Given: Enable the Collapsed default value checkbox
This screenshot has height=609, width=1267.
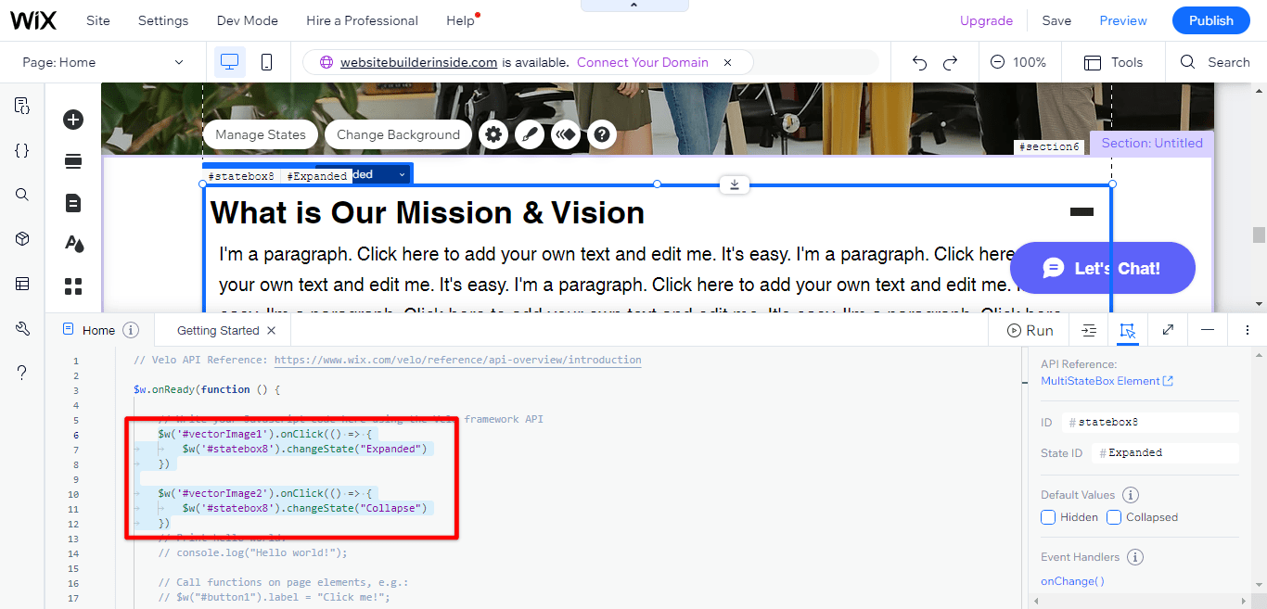Looking at the screenshot, I should pos(1113,516).
